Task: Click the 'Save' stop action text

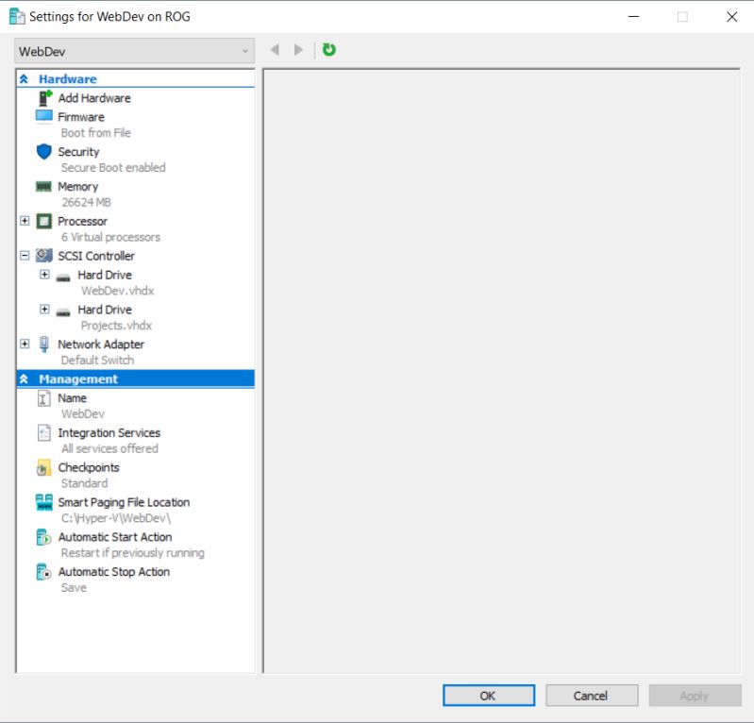Action: (74, 587)
